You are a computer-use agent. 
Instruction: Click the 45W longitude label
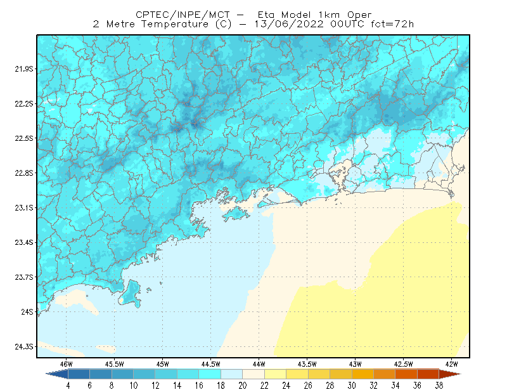click(x=163, y=364)
